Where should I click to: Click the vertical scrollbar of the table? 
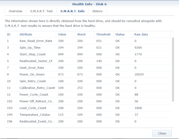[173, 70]
